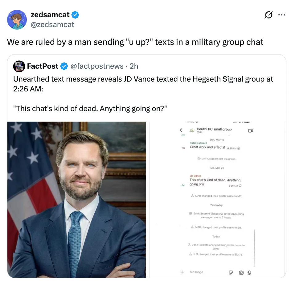The height and width of the screenshot is (282, 291).
Task: Tap the back arrow in the Signal chat
Action: tap(181, 131)
